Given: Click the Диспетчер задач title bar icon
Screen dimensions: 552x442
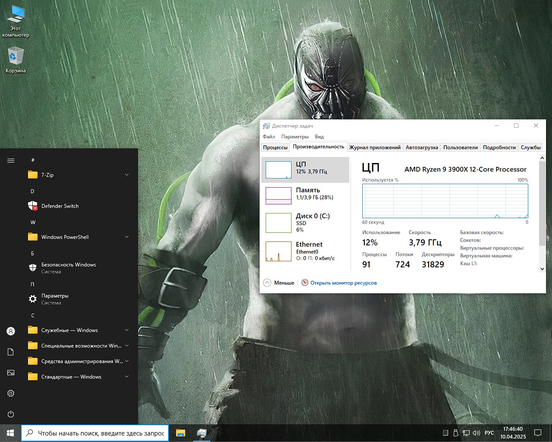Looking at the screenshot, I should click(267, 126).
